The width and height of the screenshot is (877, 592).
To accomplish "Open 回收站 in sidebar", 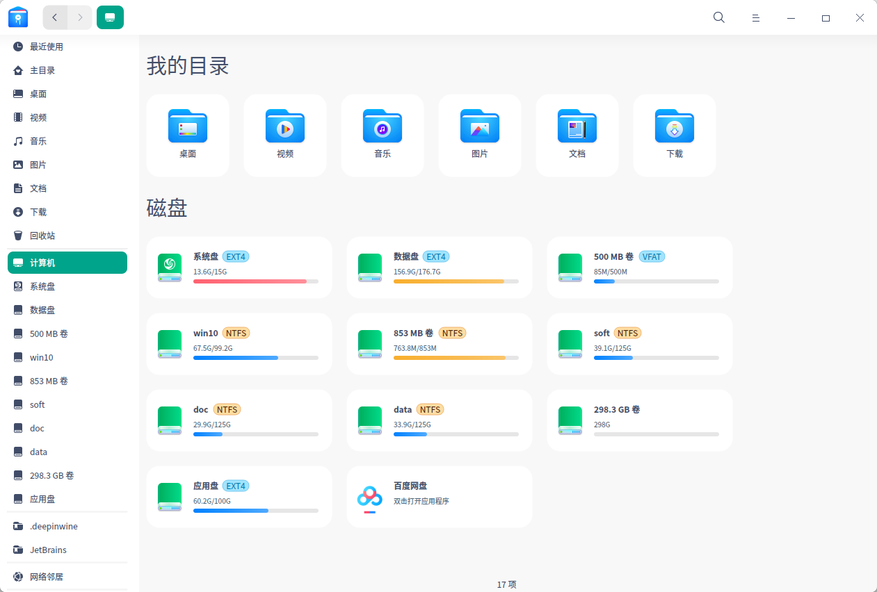I will 67,236.
